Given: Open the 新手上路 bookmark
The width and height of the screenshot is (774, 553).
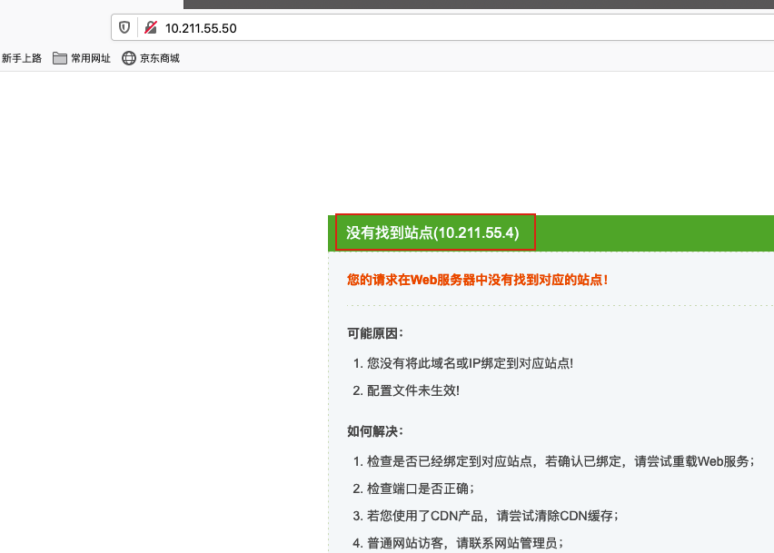Looking at the screenshot, I should tap(21, 58).
